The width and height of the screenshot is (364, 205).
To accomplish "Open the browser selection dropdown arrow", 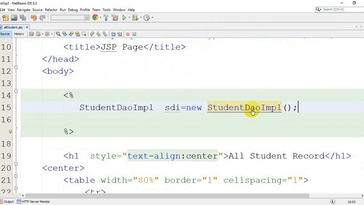I will pos(100,18).
